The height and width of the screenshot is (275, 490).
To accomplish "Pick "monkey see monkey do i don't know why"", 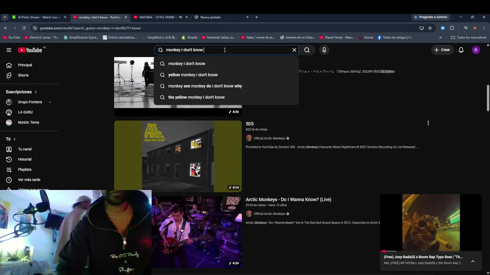I will 226,86.
